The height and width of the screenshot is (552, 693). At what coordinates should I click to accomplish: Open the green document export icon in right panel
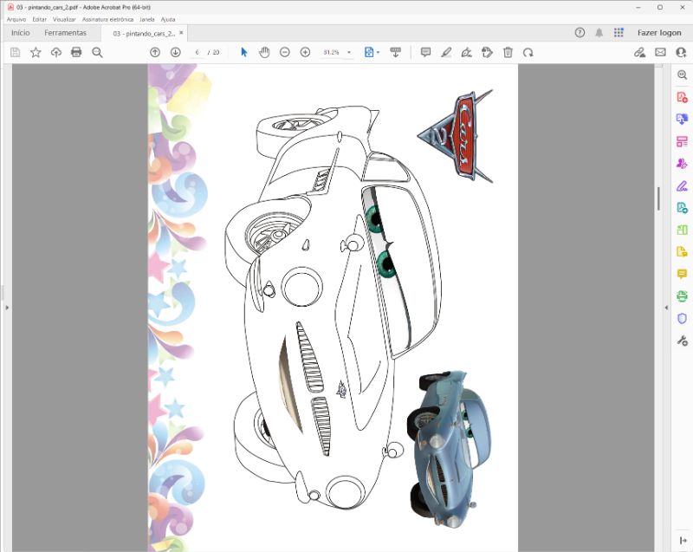click(x=682, y=208)
